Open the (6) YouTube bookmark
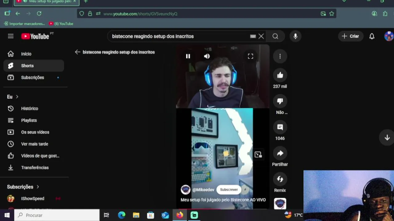The width and height of the screenshot is (394, 221). (x=61, y=24)
